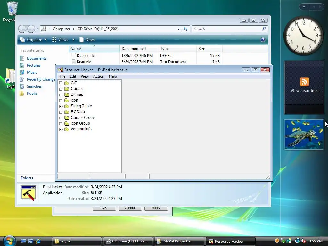Image resolution: width=328 pixels, height=246 pixels.
Task: Expand the Cursor resource node
Action: [x=61, y=89]
